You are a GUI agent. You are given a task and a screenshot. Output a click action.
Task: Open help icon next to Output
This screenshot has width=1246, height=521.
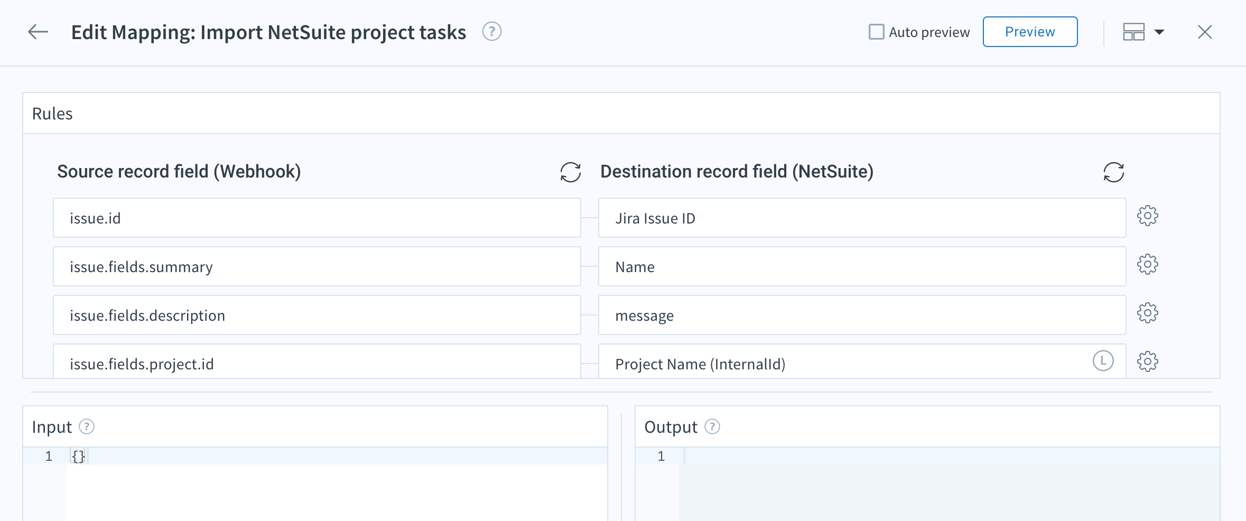click(712, 426)
